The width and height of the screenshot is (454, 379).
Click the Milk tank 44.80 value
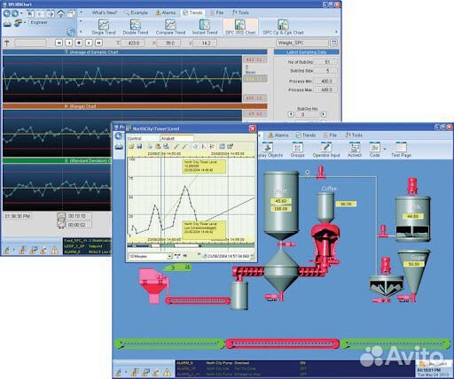412,216
